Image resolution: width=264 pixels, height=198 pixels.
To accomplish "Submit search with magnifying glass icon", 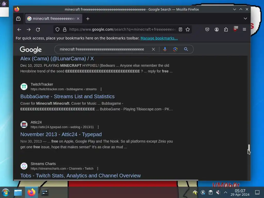I will coord(186,49).
